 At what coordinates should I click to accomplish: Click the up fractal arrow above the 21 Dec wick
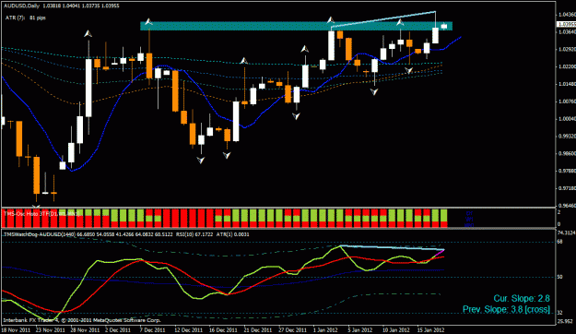click(x=244, y=61)
